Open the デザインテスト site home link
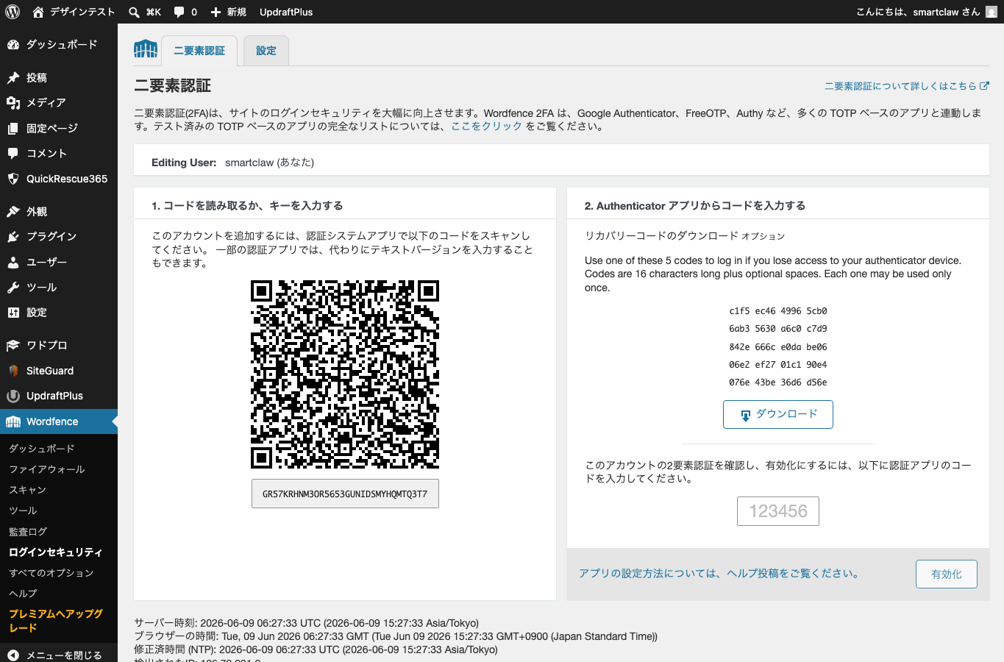 pyautogui.click(x=74, y=12)
